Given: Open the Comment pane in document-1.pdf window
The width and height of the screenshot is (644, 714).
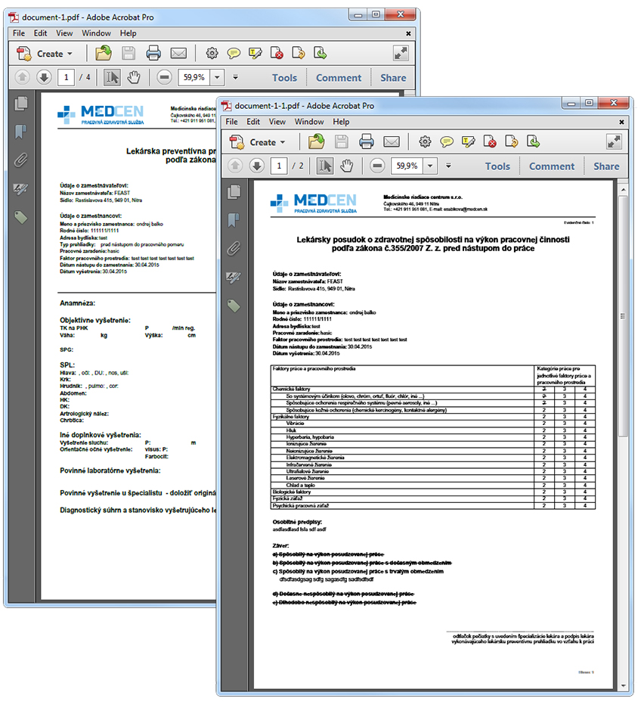Looking at the screenshot, I should click(x=339, y=79).
